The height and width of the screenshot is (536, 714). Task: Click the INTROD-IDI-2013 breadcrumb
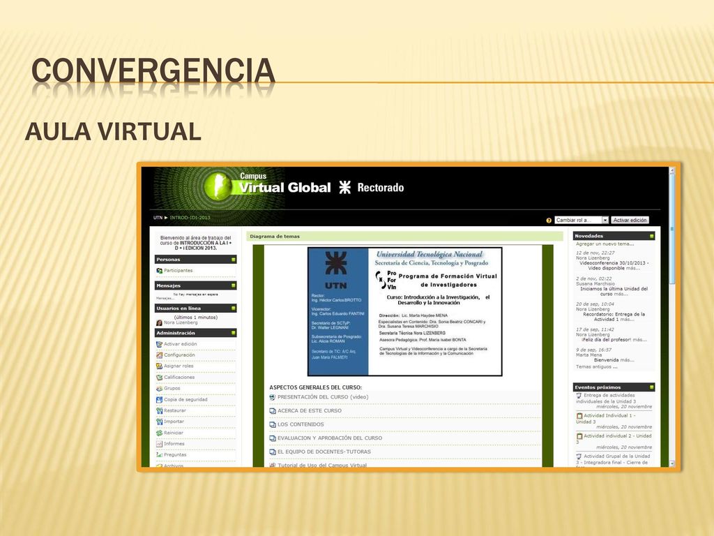pos(190,218)
